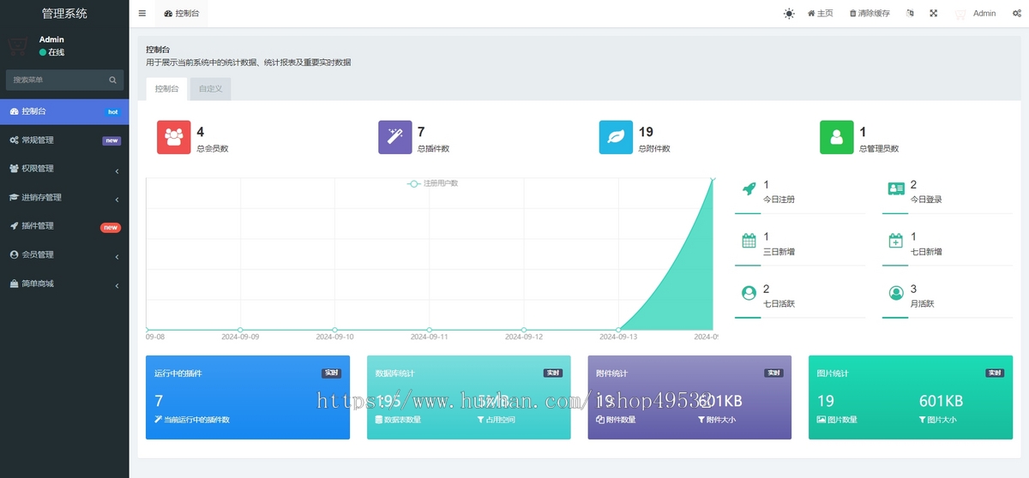
Task: Toggle the 注册用户数 chart legend
Action: (432, 183)
